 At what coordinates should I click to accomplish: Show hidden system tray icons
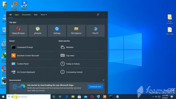click(153, 97)
